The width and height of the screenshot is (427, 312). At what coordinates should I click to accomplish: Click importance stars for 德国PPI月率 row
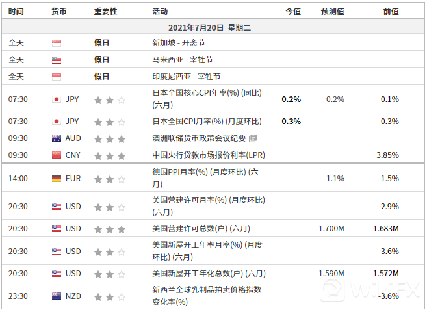click(109, 178)
